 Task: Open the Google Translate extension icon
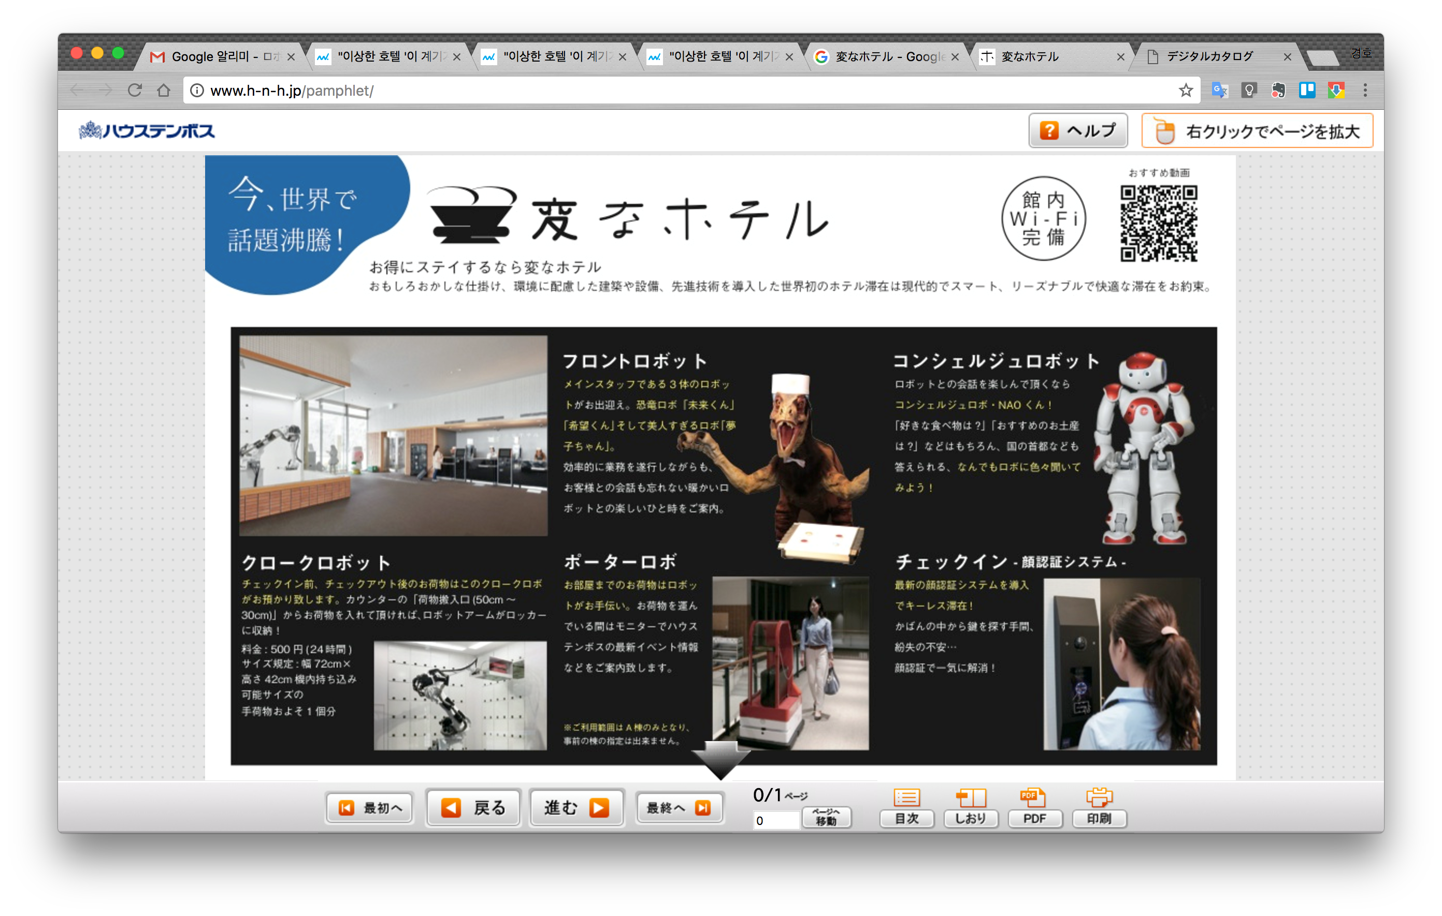pos(1219,91)
